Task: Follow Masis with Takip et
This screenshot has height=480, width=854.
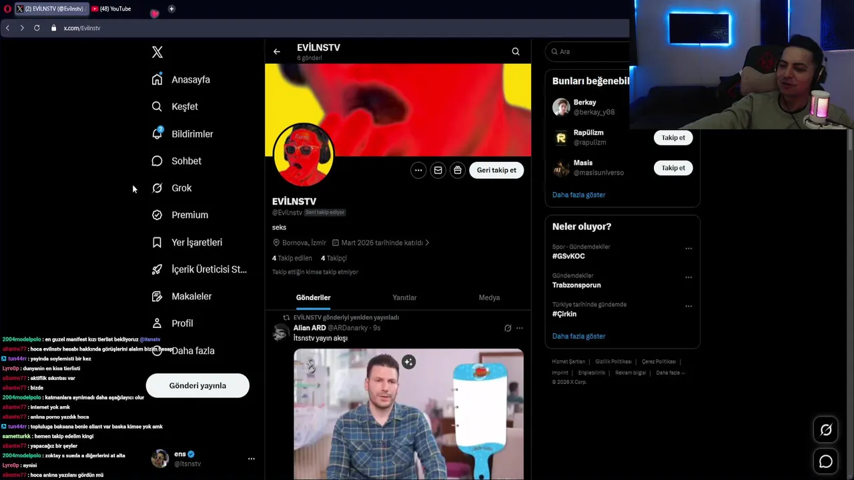Action: [673, 168]
